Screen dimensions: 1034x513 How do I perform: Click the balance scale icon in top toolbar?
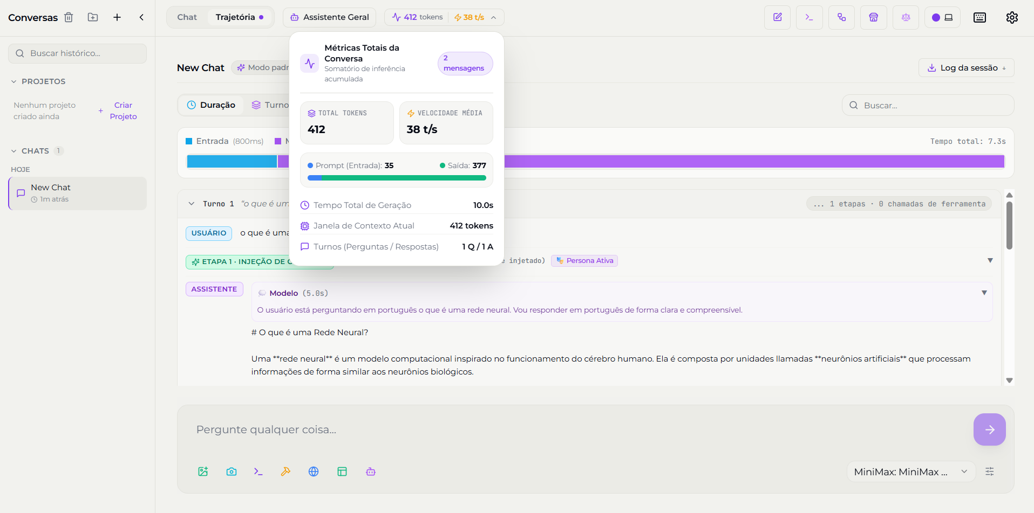906,17
